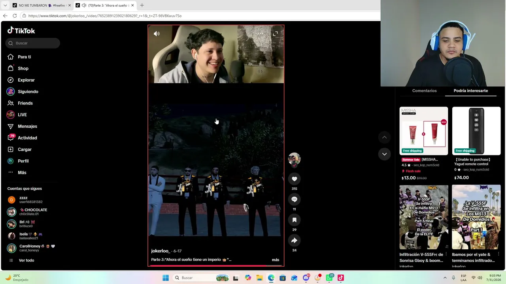View site information lock icon
The width and height of the screenshot is (506, 284).
(24, 16)
